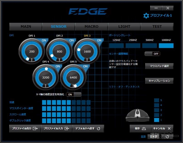Screen dimensions: 183x143
Task: Click the DPI 3 dial knob at 1600
Action: click(x=79, y=50)
